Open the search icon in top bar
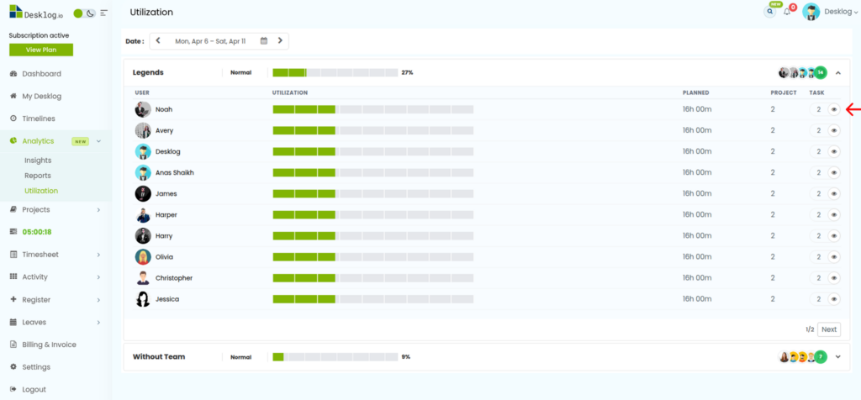Viewport: 861px width, 400px height. tap(769, 12)
